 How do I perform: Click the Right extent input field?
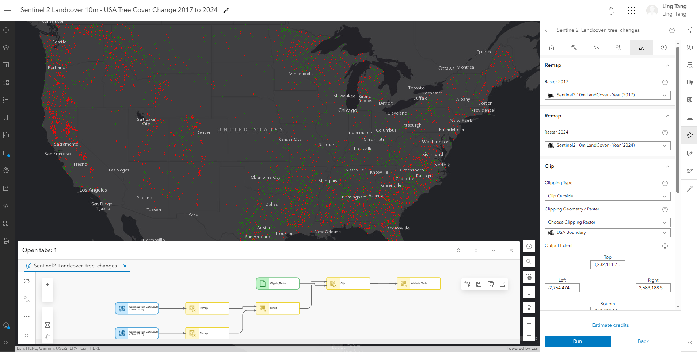tap(653, 288)
